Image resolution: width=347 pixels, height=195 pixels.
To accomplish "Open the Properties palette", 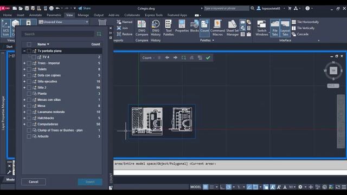I will (x=182, y=27).
